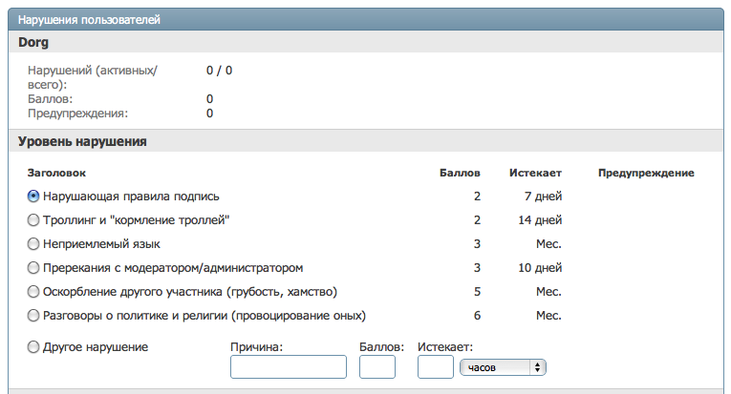The width and height of the screenshot is (731, 394).
Task: Choose 'Троллинг и кормление троллей' option
Action: point(33,220)
